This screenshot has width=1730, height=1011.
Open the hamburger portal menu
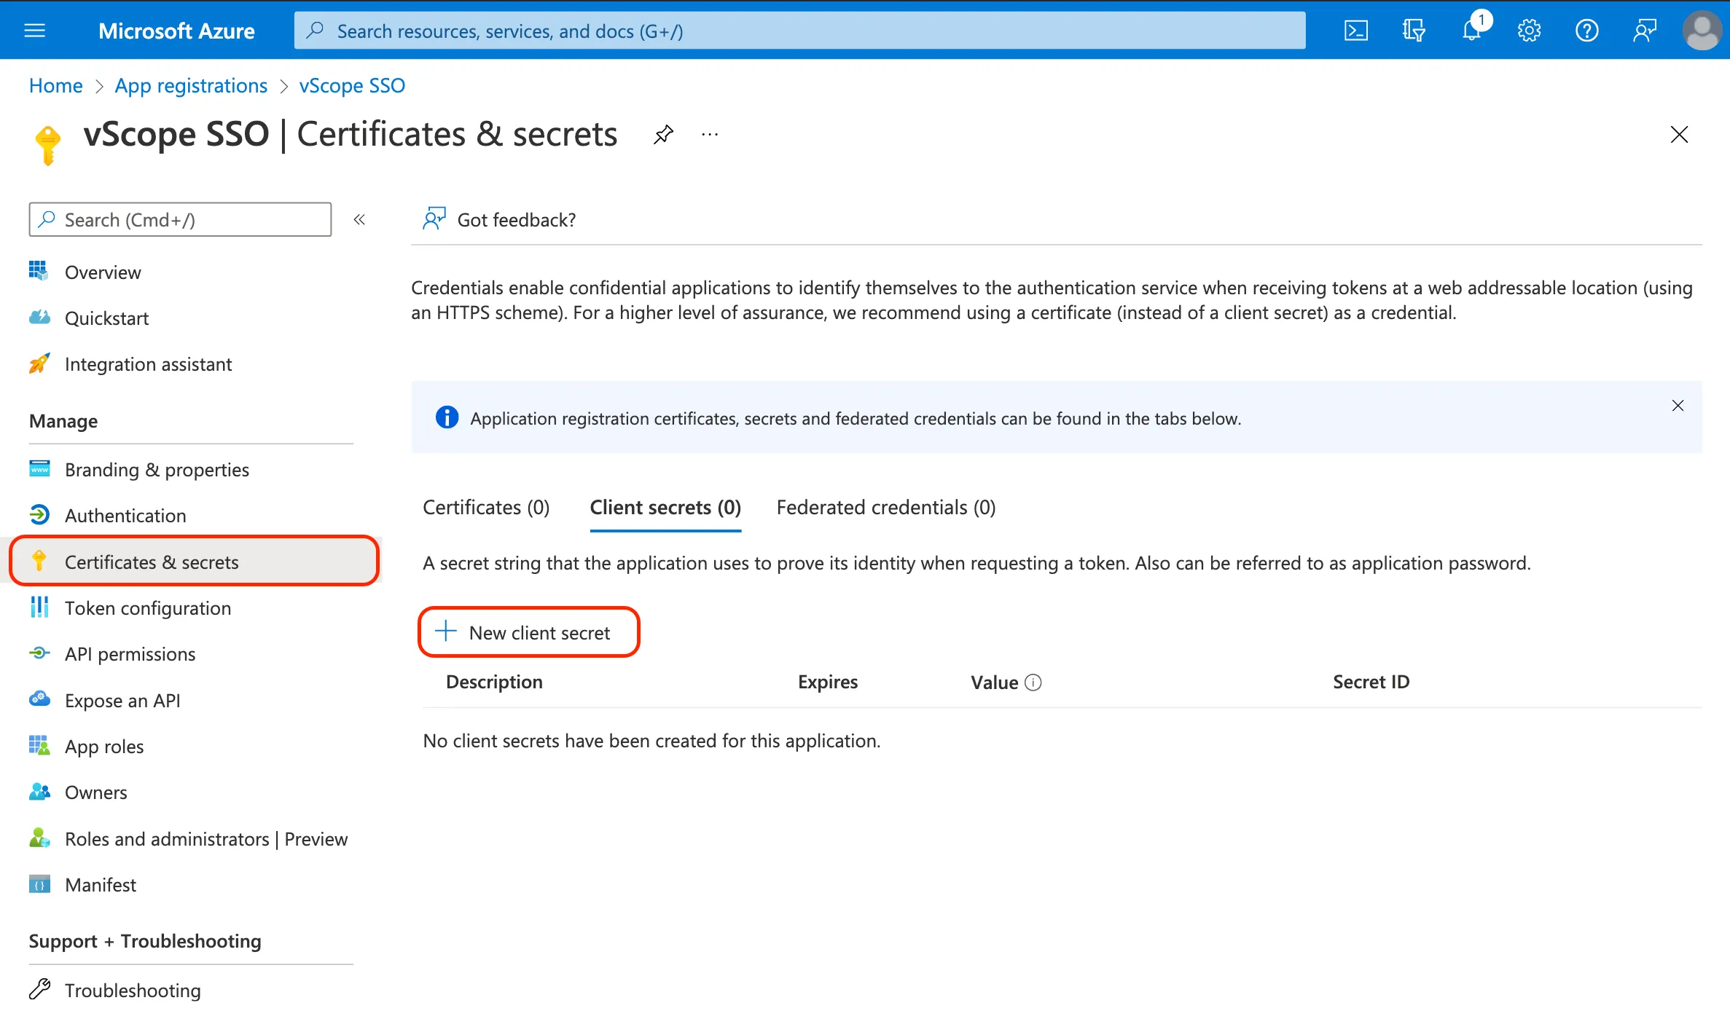[x=34, y=31]
